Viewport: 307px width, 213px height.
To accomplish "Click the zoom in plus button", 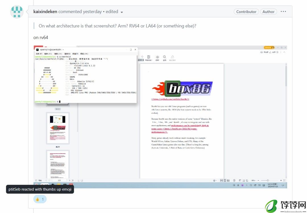I will click(281, 180).
